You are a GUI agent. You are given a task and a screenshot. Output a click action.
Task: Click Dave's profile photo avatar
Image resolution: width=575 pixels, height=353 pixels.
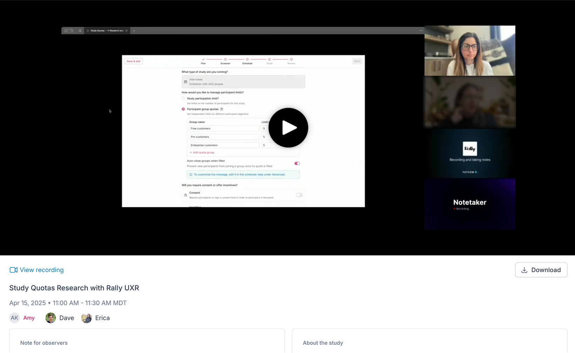50,318
